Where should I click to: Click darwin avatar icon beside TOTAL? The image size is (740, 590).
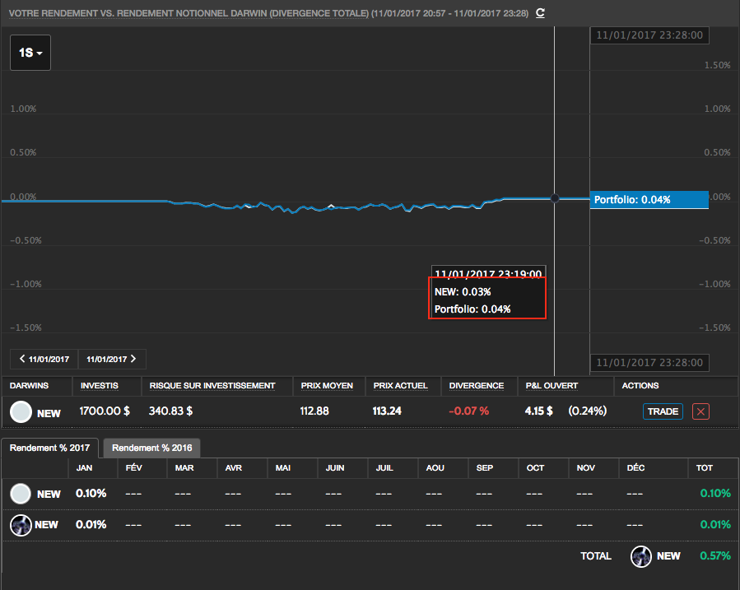pyautogui.click(x=641, y=556)
